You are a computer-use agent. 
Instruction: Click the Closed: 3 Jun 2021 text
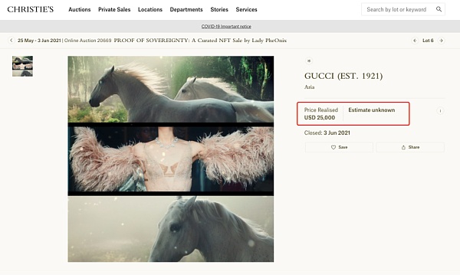pos(327,132)
